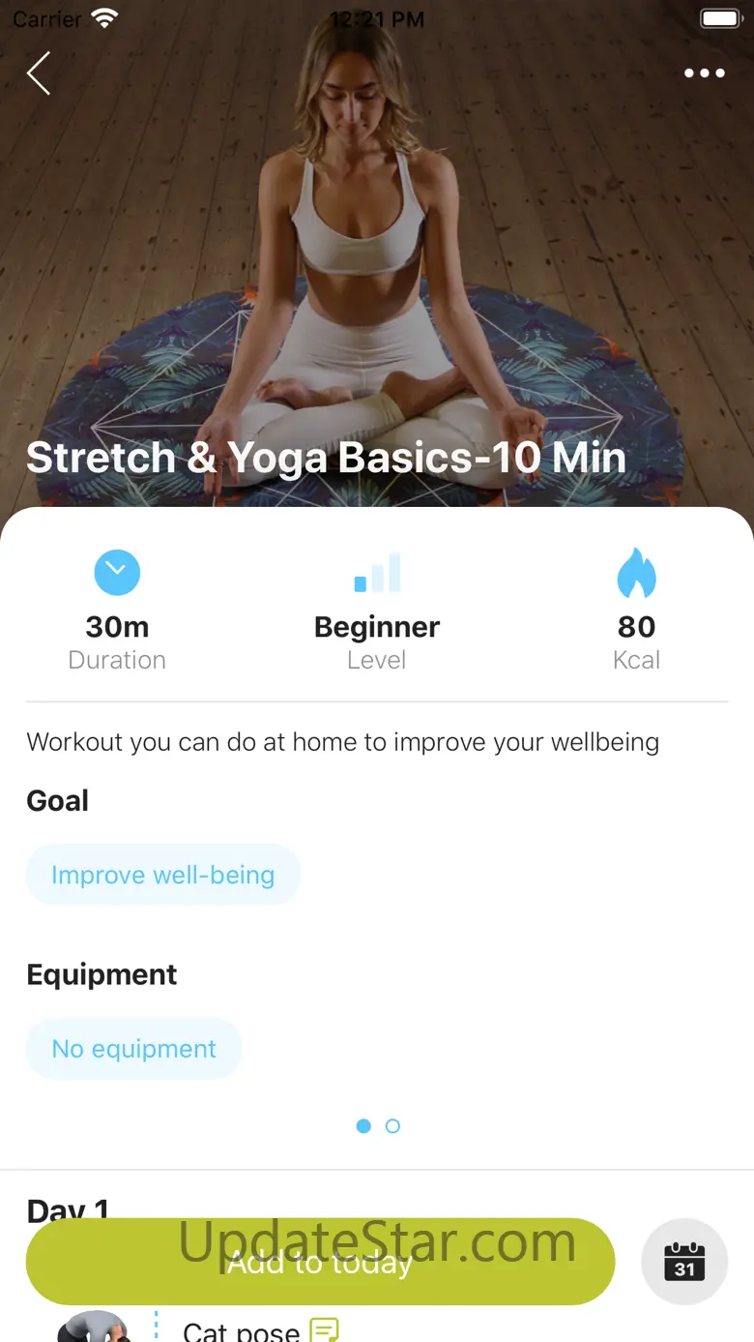Open the note icon beside Cat pose
The width and height of the screenshot is (754, 1342).
click(x=325, y=1329)
